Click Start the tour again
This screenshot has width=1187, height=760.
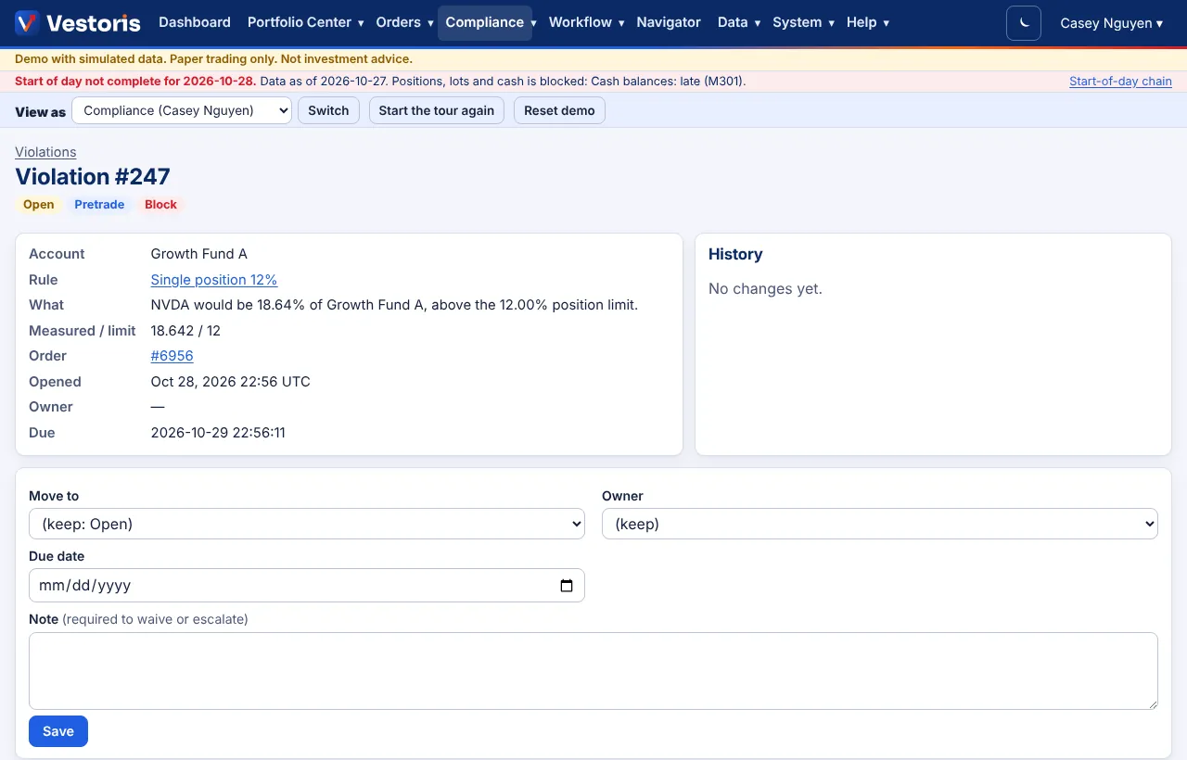pyautogui.click(x=437, y=110)
